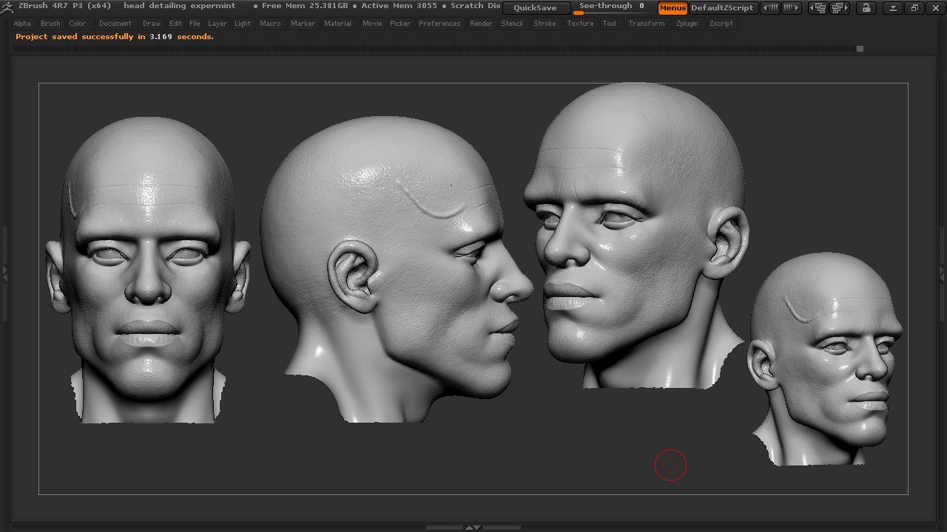Screen dimensions: 947x532
Task: Adjust the See-through slider
Action: point(612,8)
